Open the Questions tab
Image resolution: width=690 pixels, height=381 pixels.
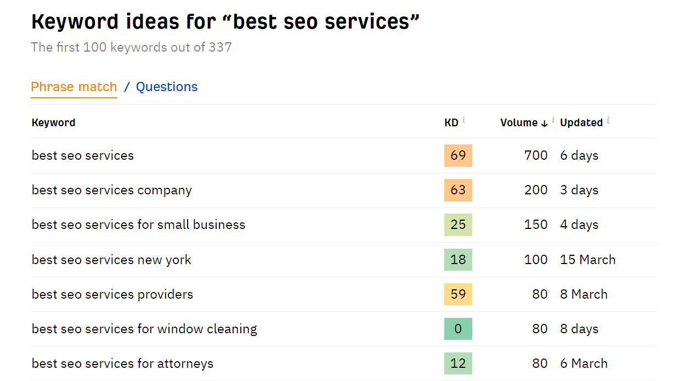tap(167, 87)
